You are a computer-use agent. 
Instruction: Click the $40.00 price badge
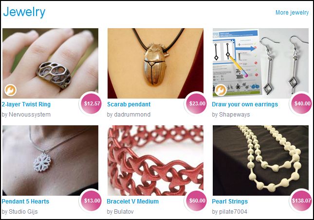click(302, 103)
